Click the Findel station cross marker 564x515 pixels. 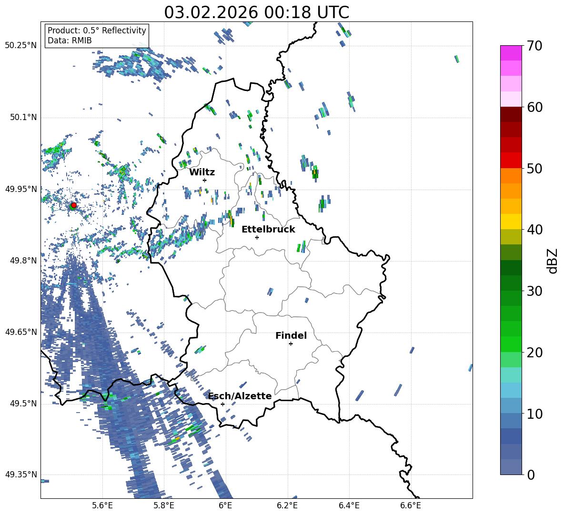click(291, 344)
